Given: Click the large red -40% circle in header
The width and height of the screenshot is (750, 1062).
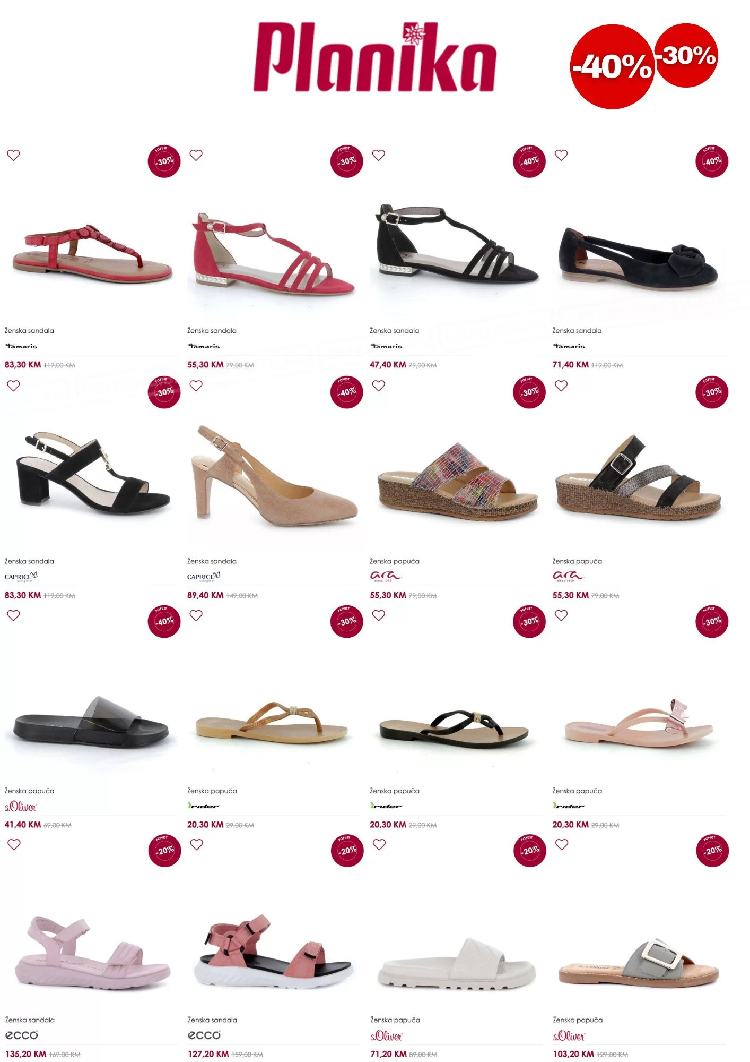Looking at the screenshot, I should (x=613, y=67).
